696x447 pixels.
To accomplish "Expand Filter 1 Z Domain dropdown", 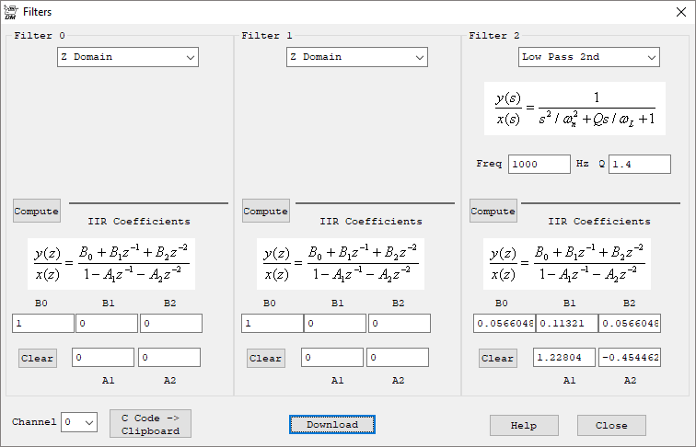I will [357, 57].
